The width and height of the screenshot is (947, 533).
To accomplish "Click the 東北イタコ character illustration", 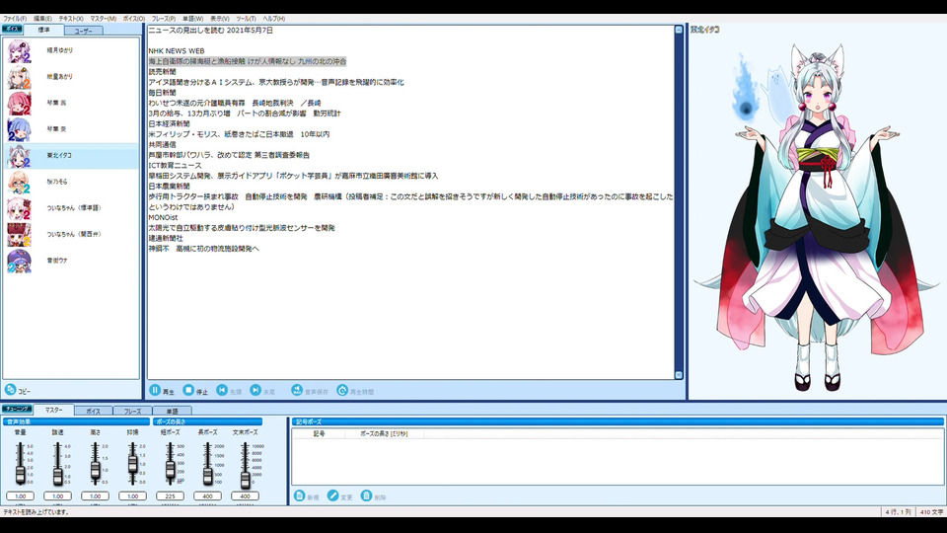I will pos(816,217).
